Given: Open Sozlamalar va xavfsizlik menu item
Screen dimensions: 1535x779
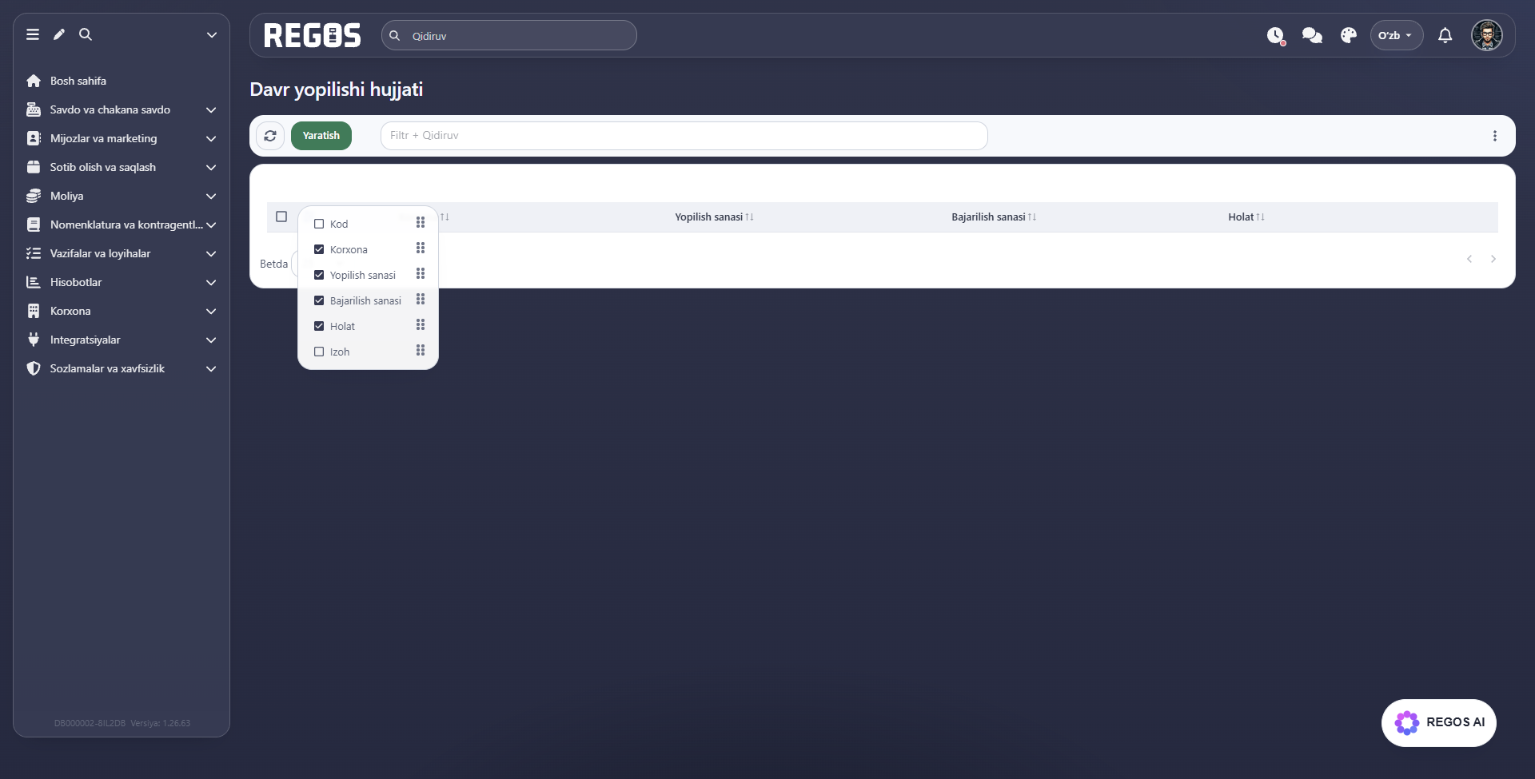Looking at the screenshot, I should (x=122, y=368).
